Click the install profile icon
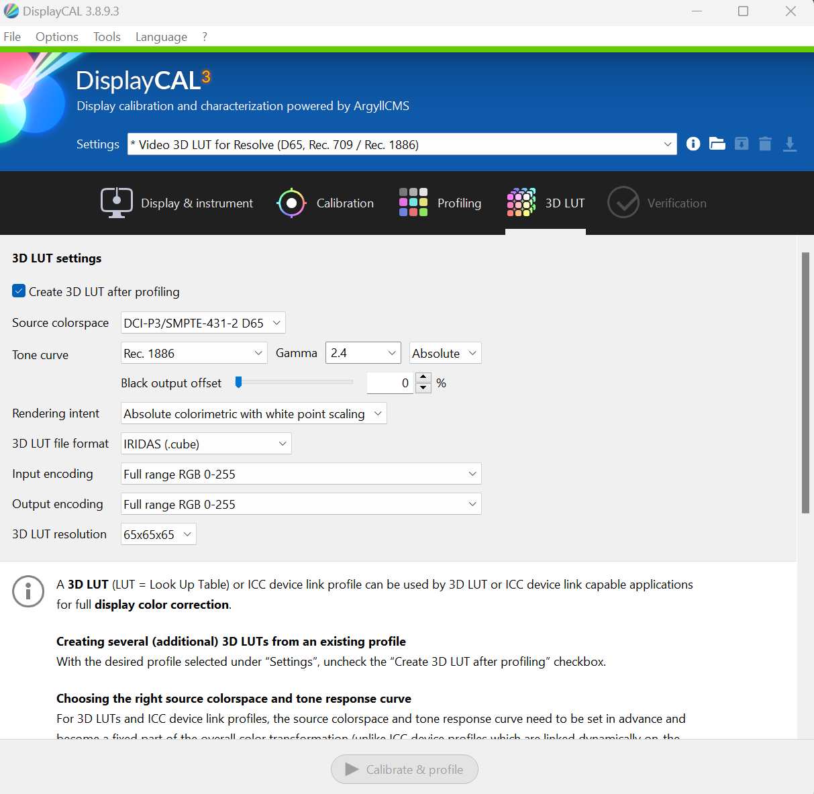 click(x=742, y=144)
